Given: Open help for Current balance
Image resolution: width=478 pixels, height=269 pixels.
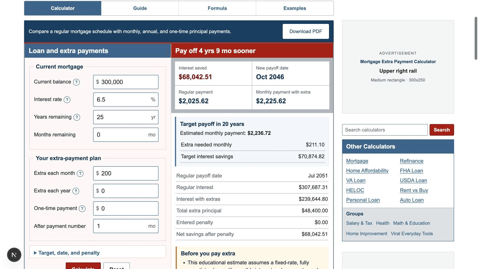Looking at the screenshot, I should pyautogui.click(x=76, y=82).
